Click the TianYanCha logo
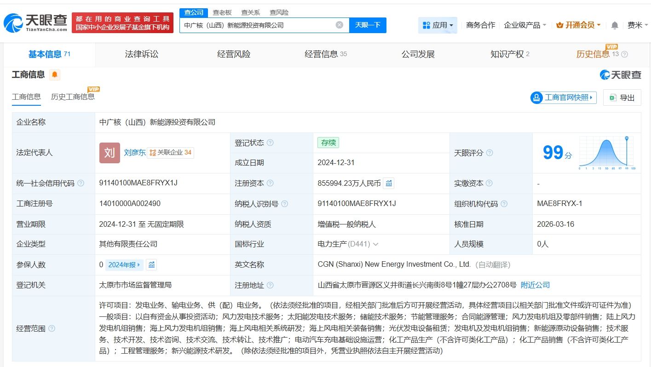 coord(35,22)
